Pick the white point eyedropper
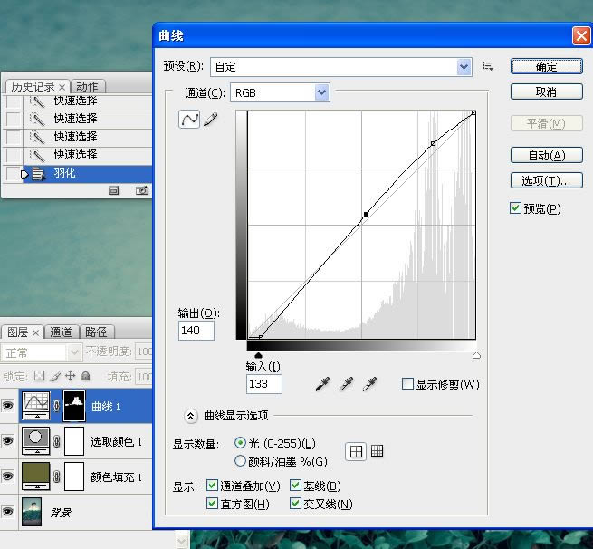593x549 pixels. [368, 385]
